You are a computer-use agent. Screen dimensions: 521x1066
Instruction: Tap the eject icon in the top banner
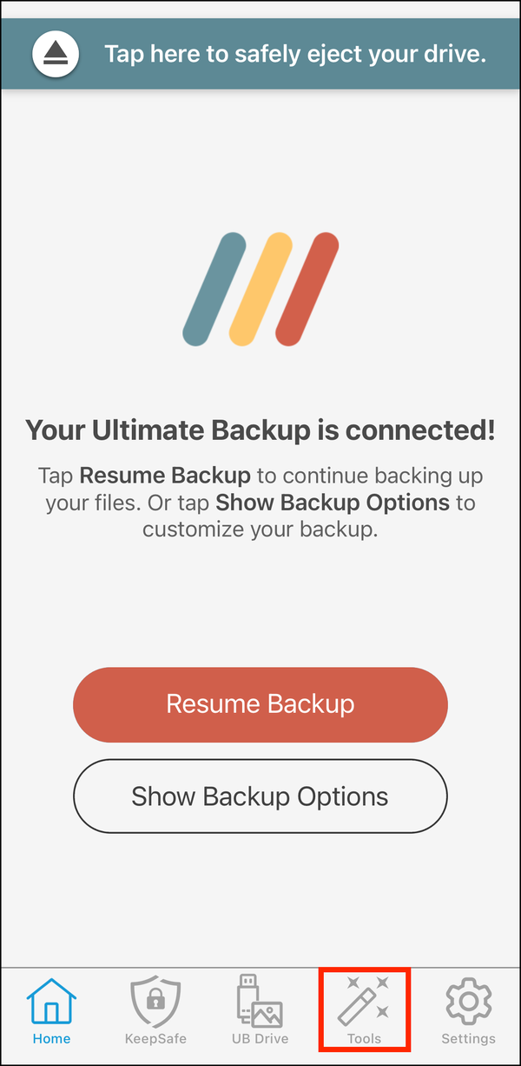(x=56, y=54)
